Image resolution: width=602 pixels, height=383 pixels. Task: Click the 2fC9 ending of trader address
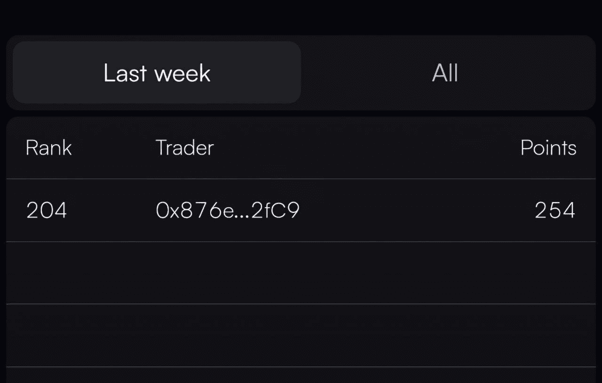pyautogui.click(x=276, y=211)
